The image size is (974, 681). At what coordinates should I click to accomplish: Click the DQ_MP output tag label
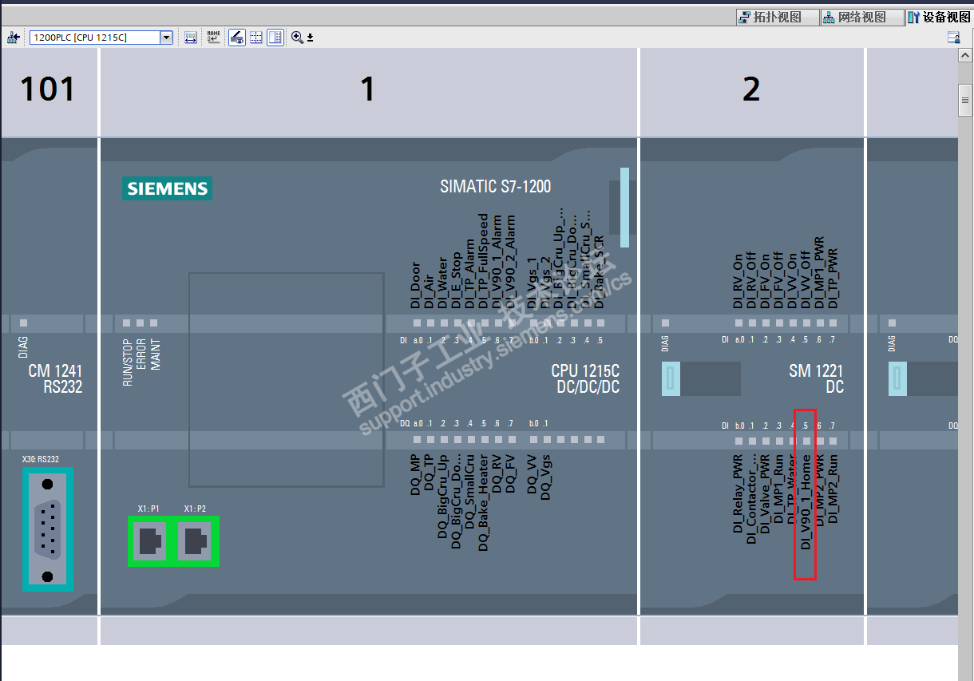[x=415, y=475]
